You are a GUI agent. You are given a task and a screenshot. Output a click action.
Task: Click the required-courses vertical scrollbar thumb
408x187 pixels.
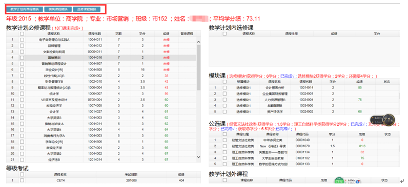point(198,67)
